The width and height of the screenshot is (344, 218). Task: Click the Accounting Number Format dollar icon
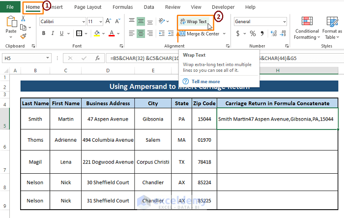pyautogui.click(x=238, y=33)
